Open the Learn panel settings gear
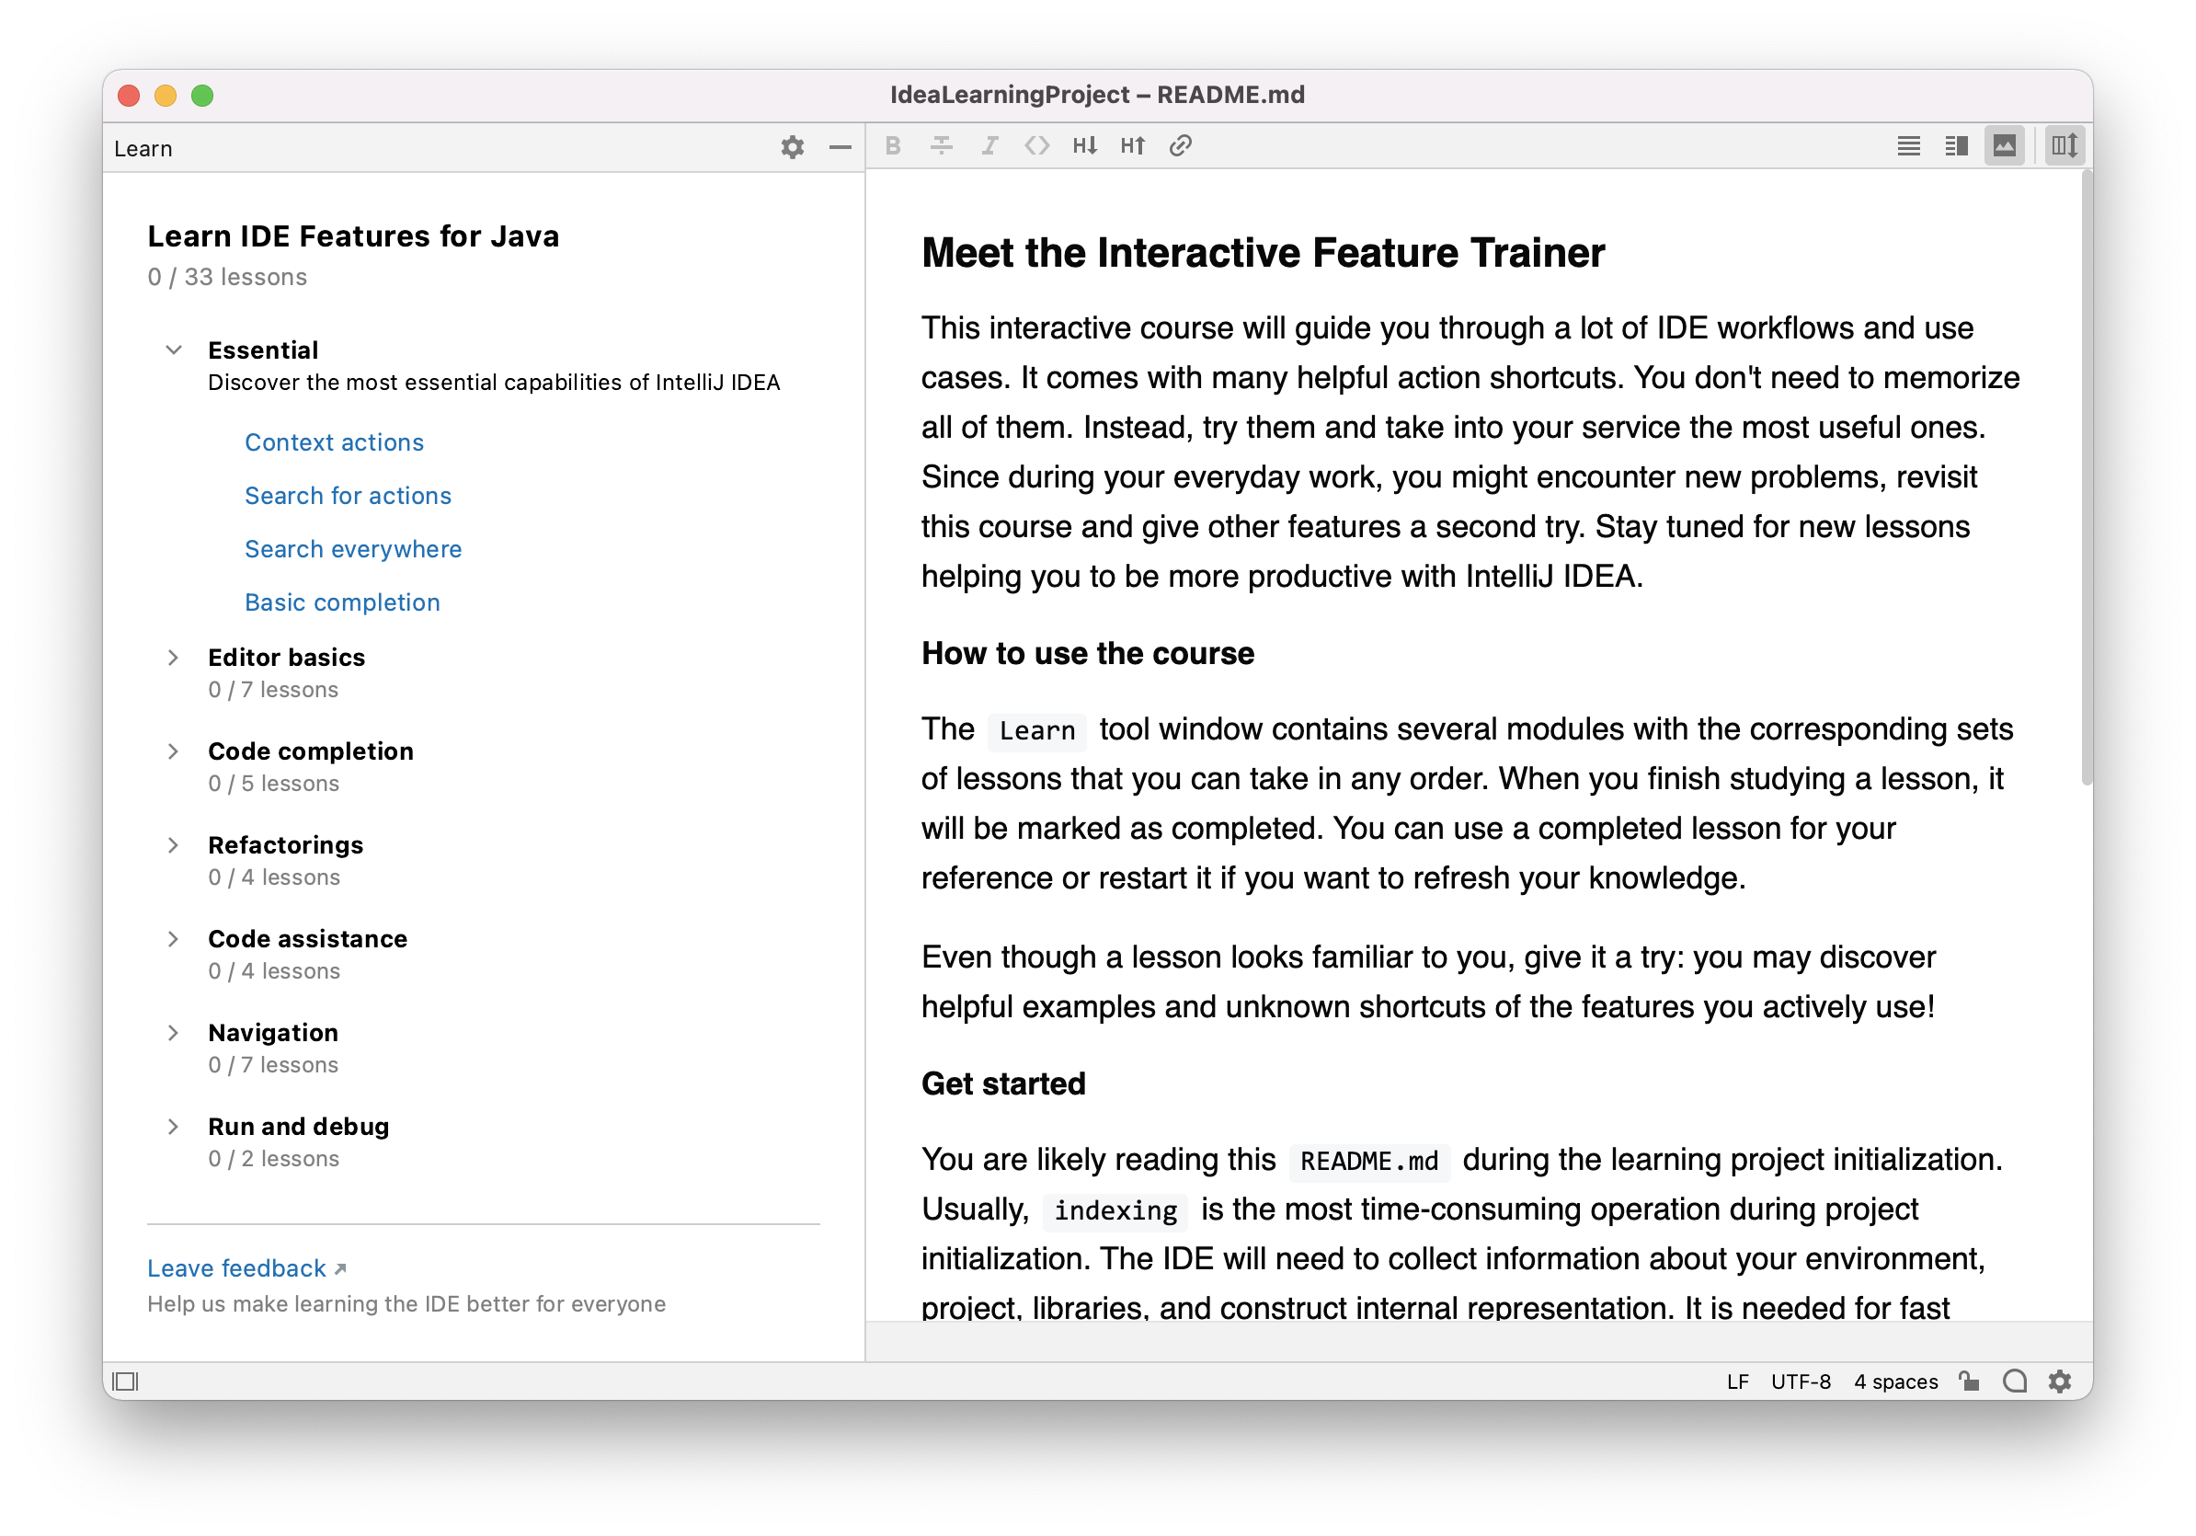 (792, 147)
